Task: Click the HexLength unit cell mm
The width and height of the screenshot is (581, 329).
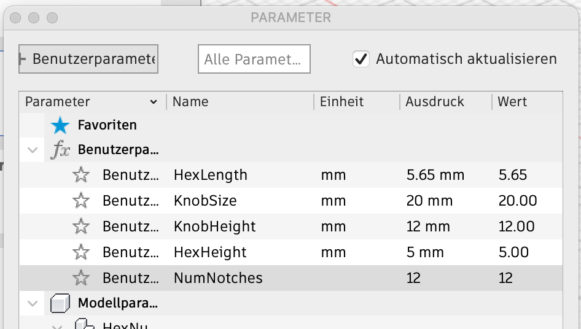Action: [333, 176]
